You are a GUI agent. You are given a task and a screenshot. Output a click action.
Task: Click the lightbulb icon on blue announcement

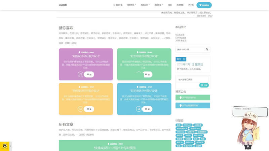(x=181, y=106)
